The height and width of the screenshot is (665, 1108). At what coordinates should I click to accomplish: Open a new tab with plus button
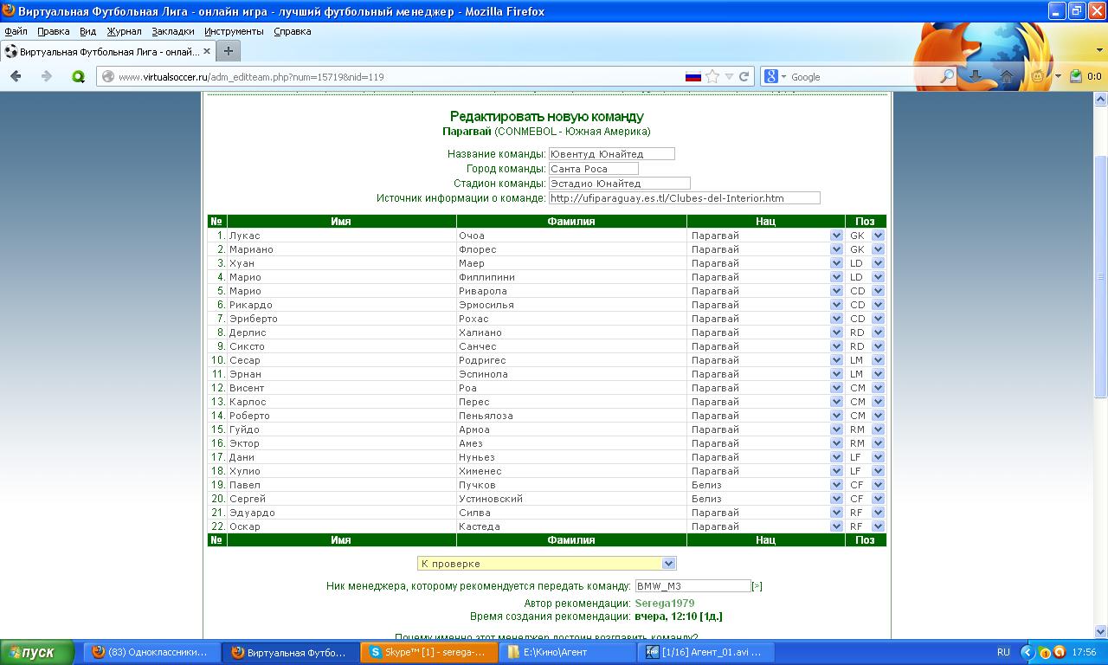[229, 51]
